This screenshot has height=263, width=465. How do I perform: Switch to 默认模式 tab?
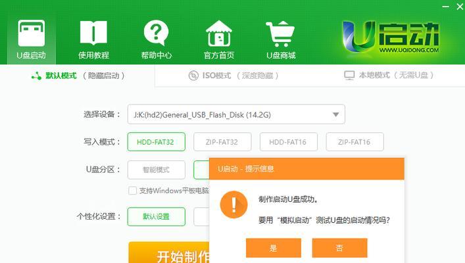pos(78,76)
